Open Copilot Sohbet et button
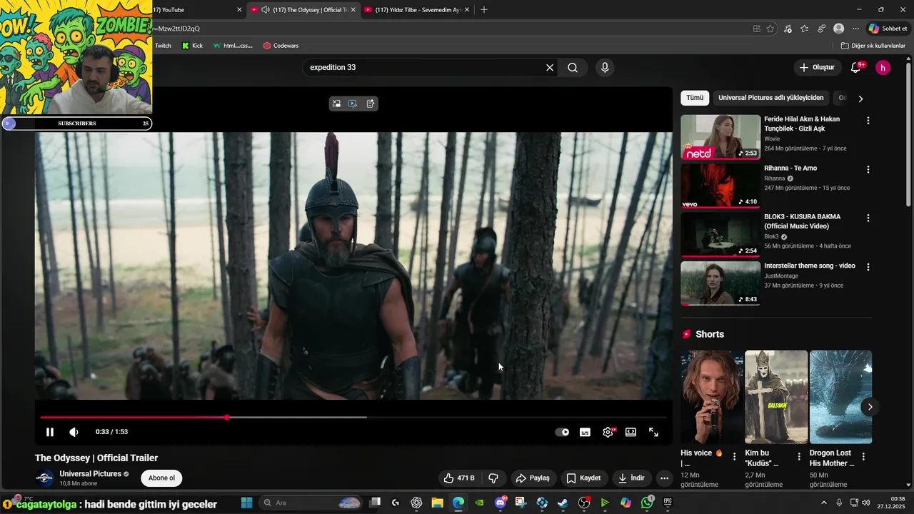The height and width of the screenshot is (514, 914). point(888,29)
